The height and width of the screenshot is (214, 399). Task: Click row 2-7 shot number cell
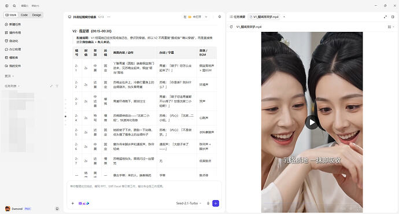click(76, 161)
